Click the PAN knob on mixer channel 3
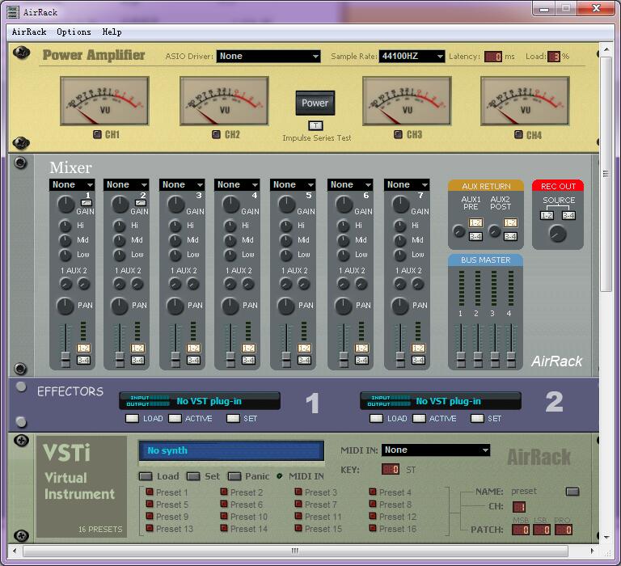This screenshot has width=621, height=566. (175, 306)
